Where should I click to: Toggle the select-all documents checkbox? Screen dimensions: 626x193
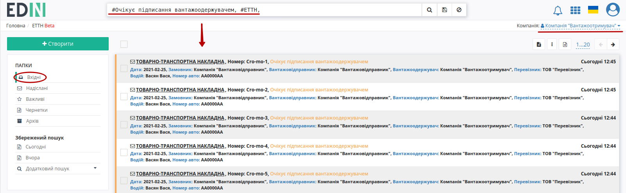124,44
